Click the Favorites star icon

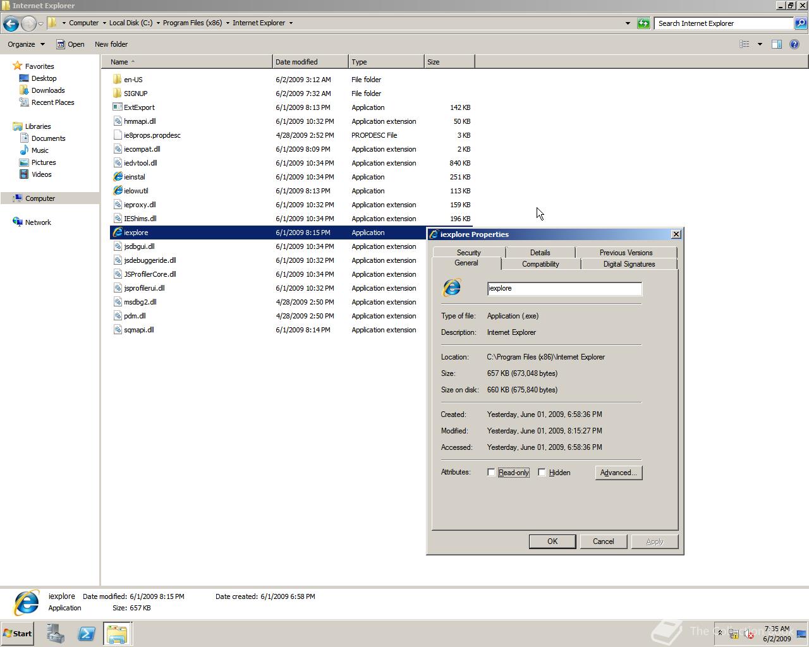(x=18, y=66)
